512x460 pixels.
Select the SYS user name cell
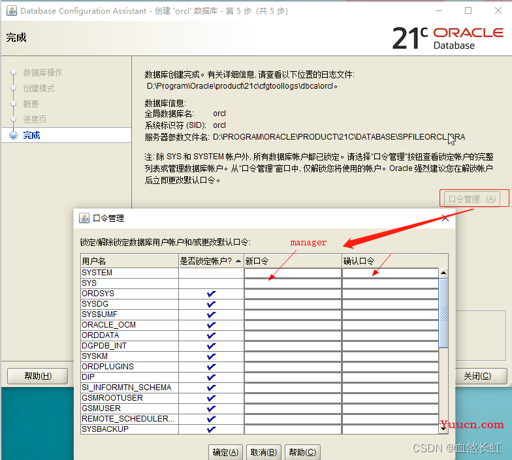pyautogui.click(x=129, y=283)
